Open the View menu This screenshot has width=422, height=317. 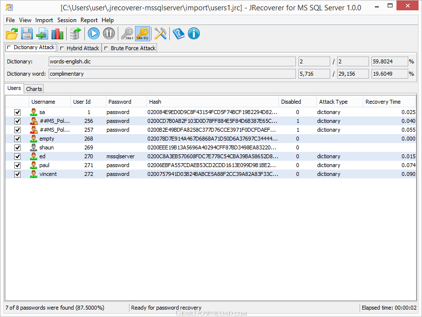tap(25, 20)
